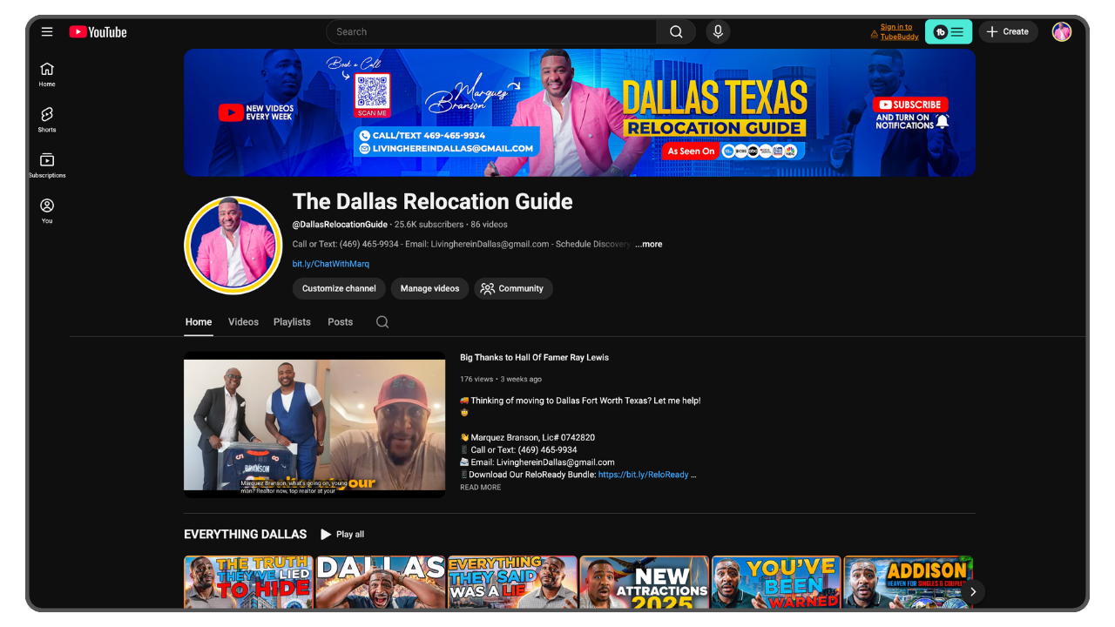Expand channel description with ...more
1115x627 pixels.
coord(648,245)
